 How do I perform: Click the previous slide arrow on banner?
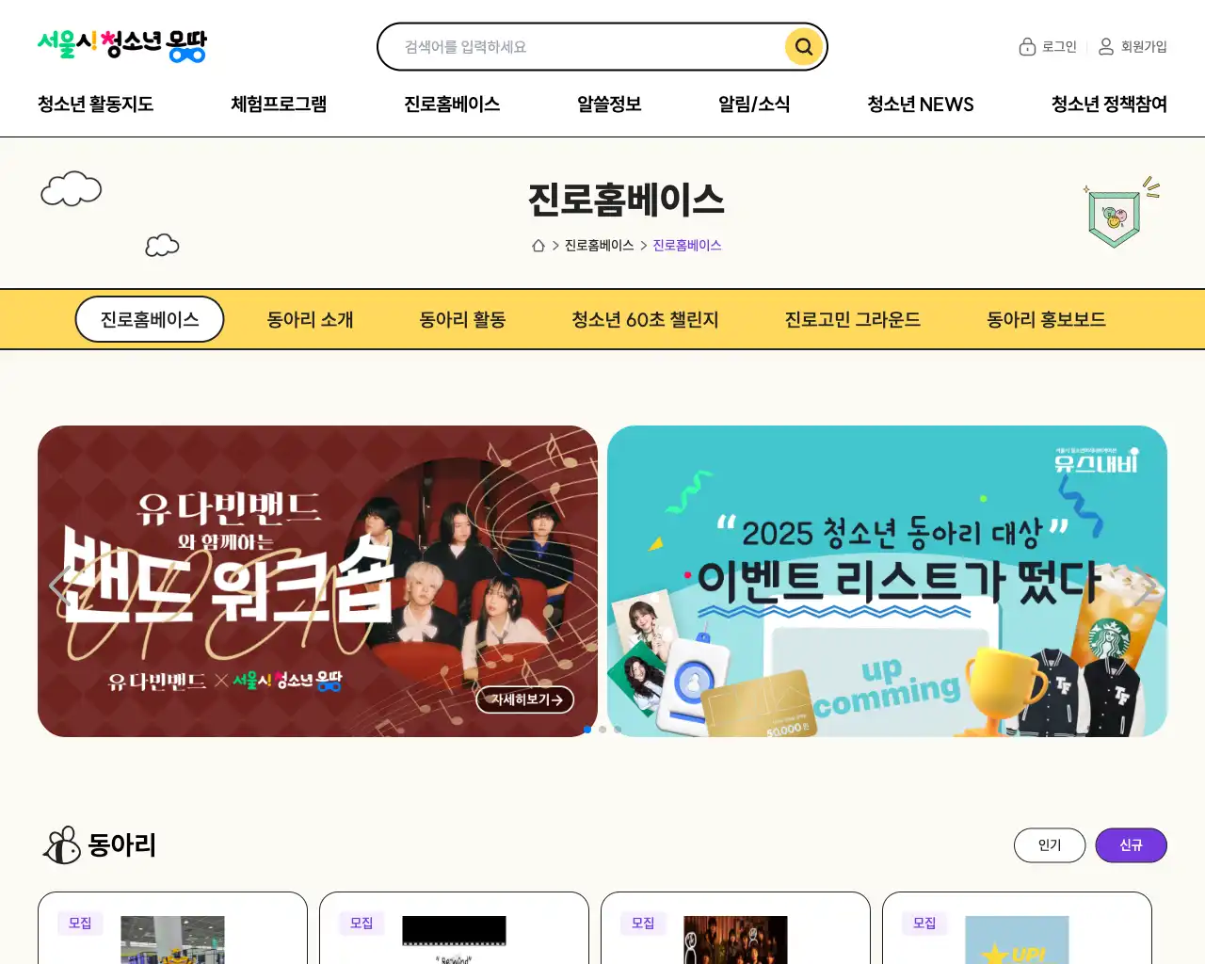click(x=61, y=586)
